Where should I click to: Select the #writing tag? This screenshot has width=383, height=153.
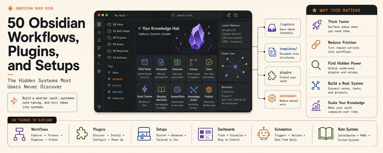coord(114,85)
